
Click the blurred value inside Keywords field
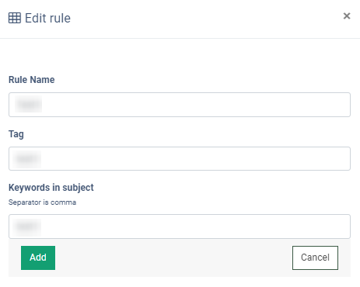tap(27, 226)
